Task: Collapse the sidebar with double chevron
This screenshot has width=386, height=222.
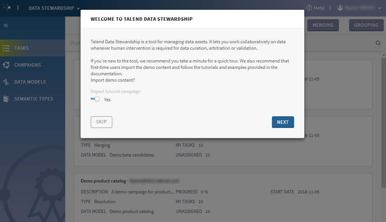Action: point(6,25)
